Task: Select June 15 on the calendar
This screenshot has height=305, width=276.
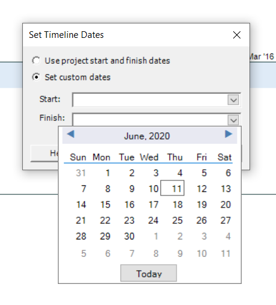Action: (105, 205)
